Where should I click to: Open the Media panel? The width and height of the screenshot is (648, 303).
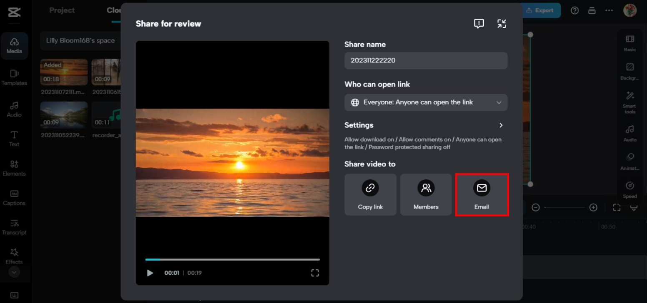click(15, 46)
